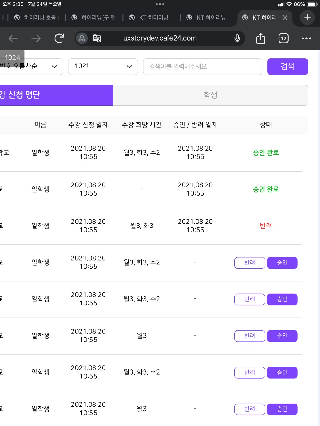Screen dimensions: 320x426
Task: Open the page translate icon
Action: point(97,38)
